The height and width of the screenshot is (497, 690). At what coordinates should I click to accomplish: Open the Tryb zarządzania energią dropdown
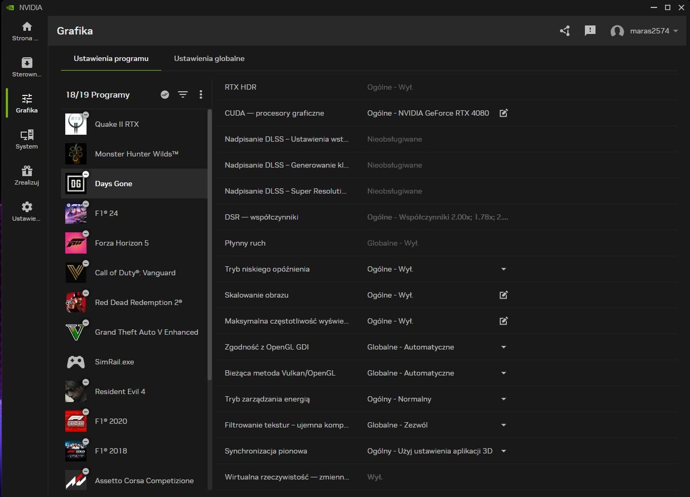point(504,399)
